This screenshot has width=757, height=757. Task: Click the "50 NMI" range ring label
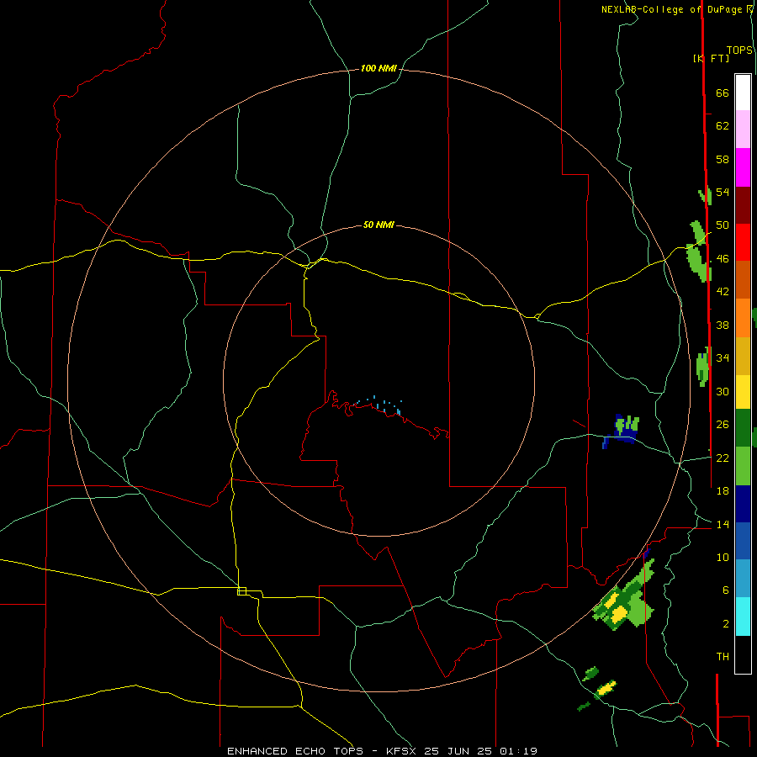[378, 225]
